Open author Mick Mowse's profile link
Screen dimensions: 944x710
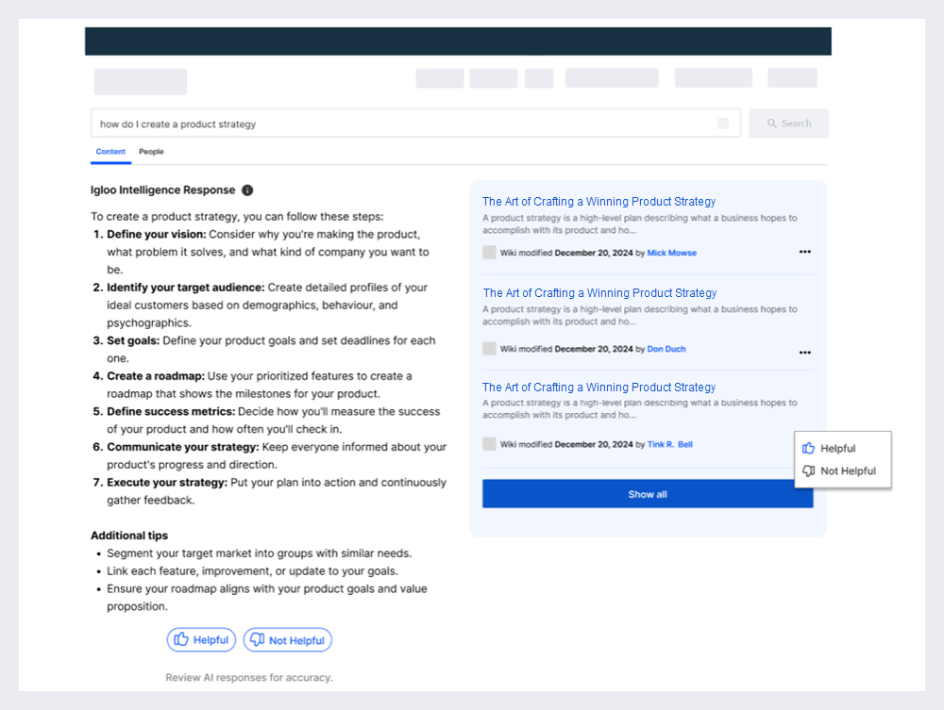click(671, 253)
